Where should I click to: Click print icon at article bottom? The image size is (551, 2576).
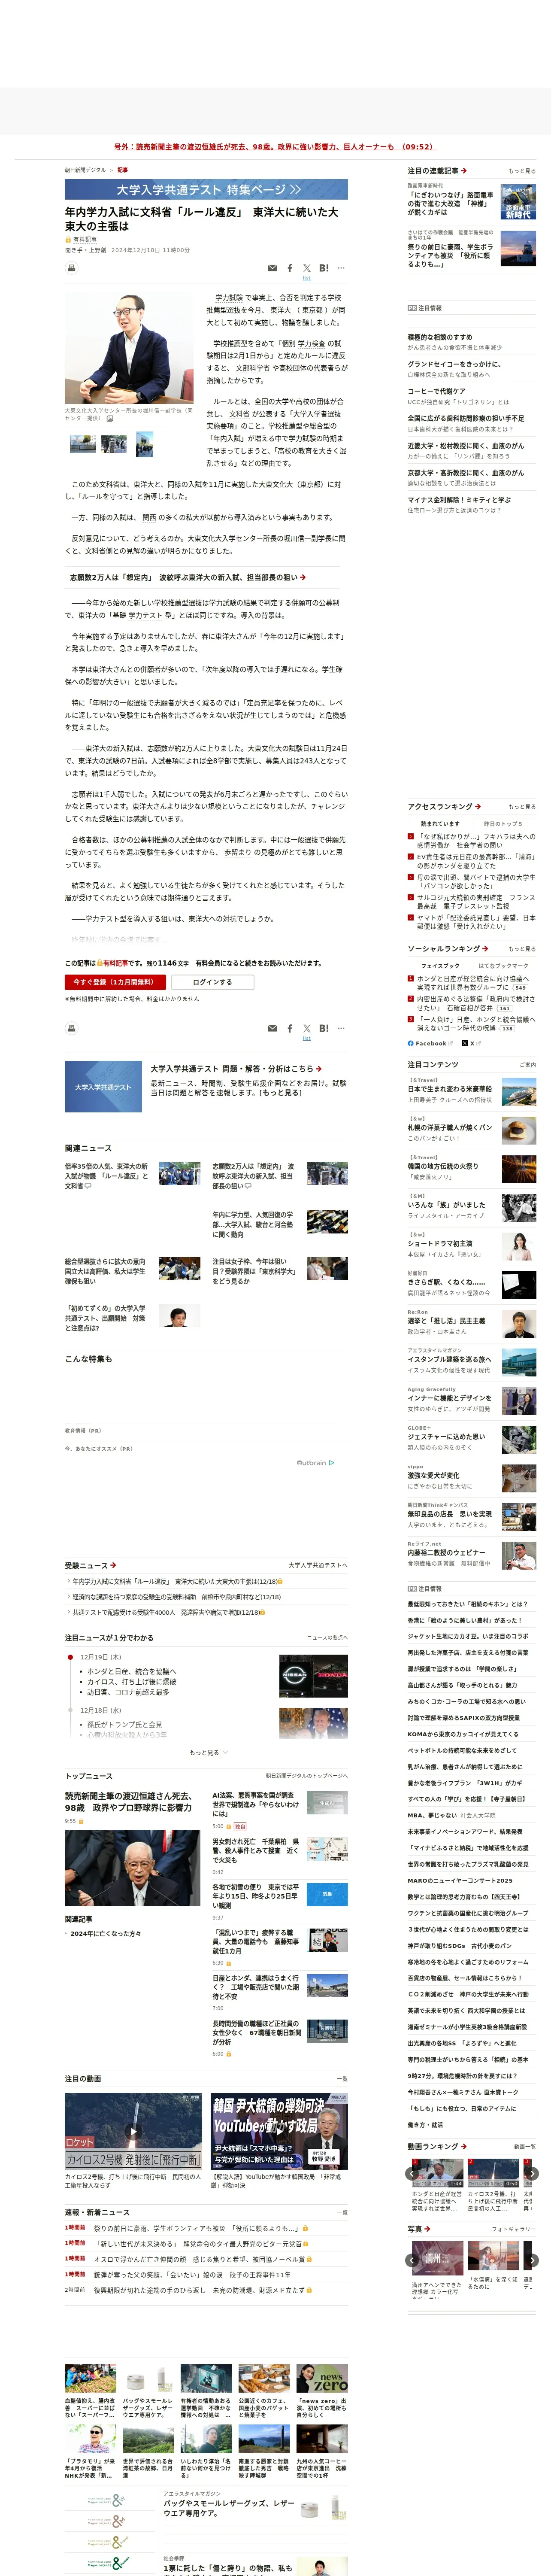point(71,1028)
